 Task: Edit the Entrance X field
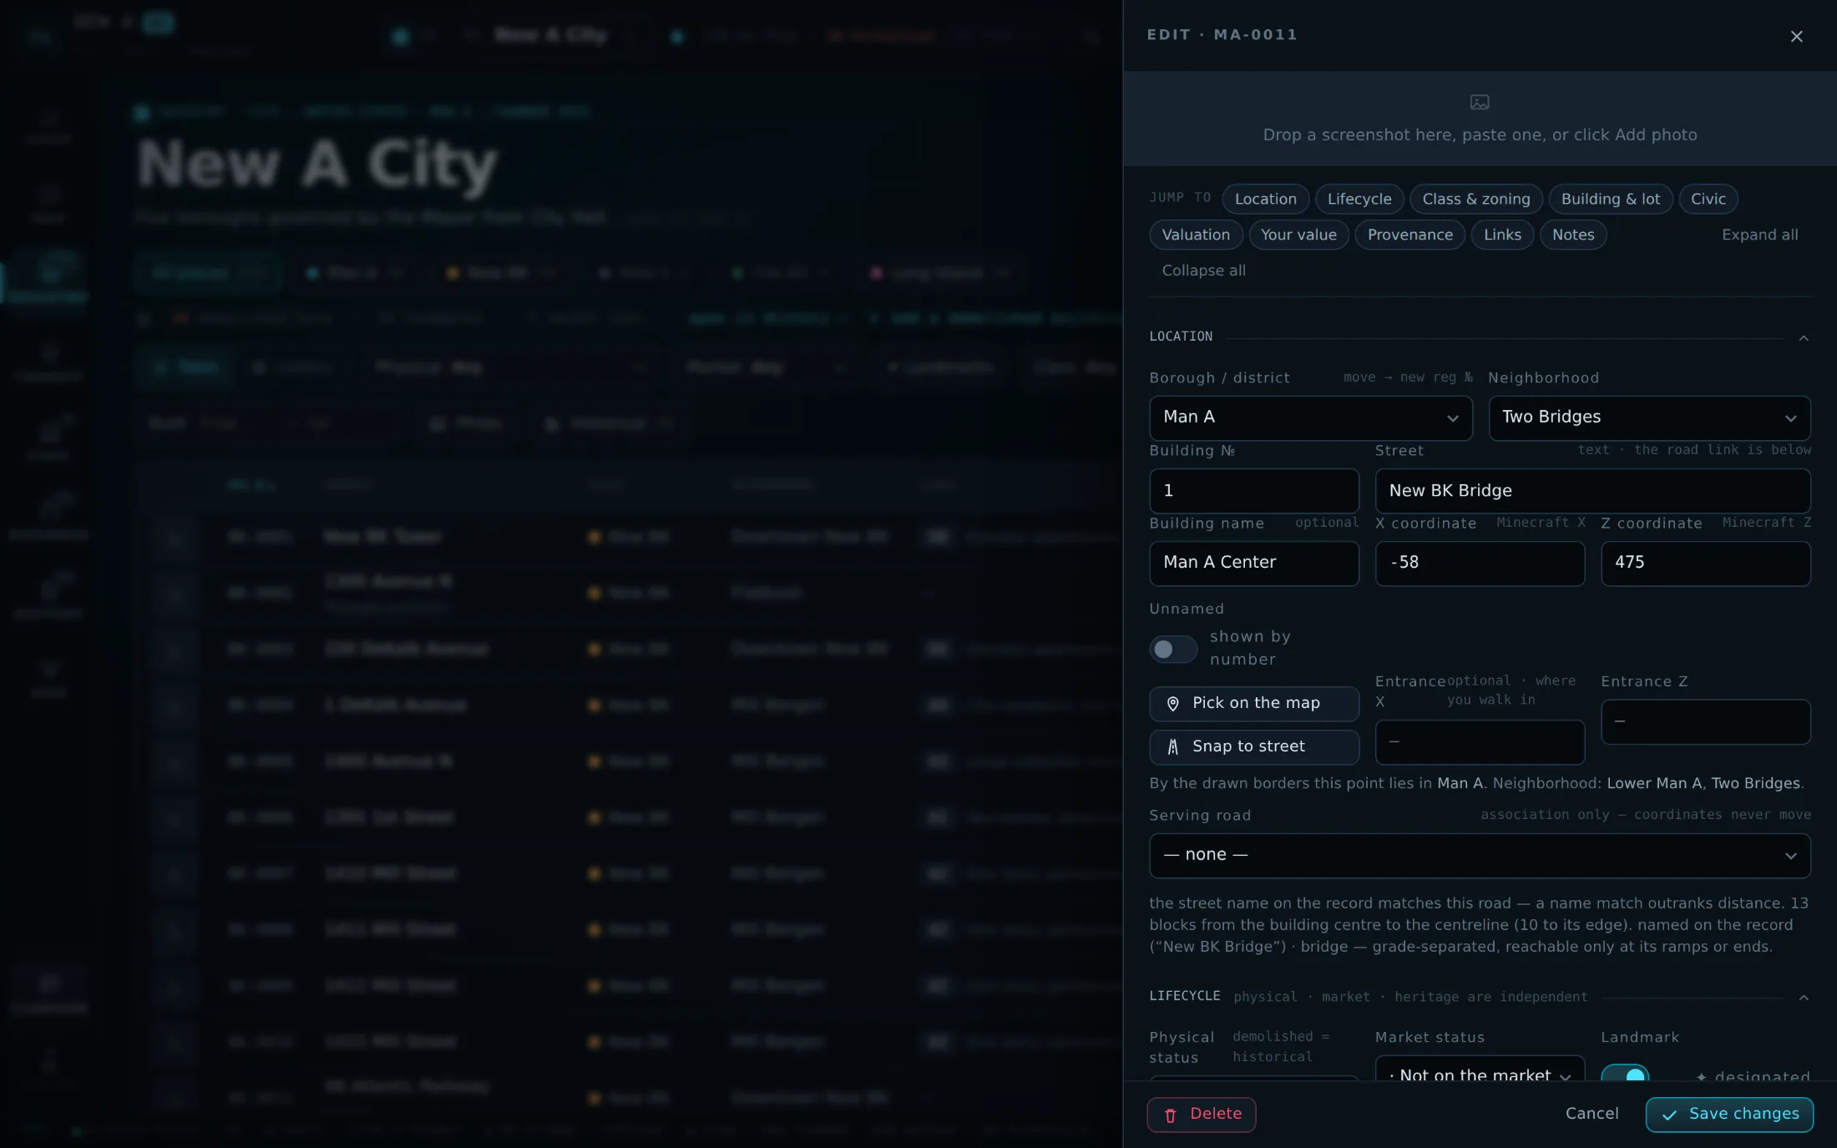[x=1480, y=741]
